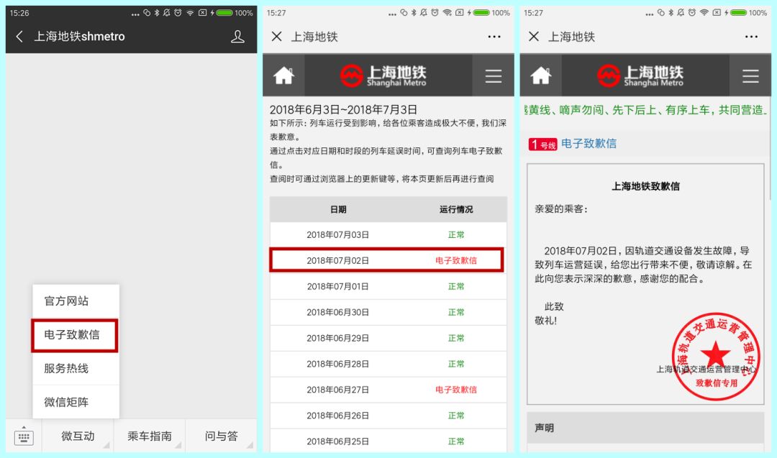Tap the battery indicator in the chat screen status bar
Viewport: 777px width, 458px height.
click(224, 13)
